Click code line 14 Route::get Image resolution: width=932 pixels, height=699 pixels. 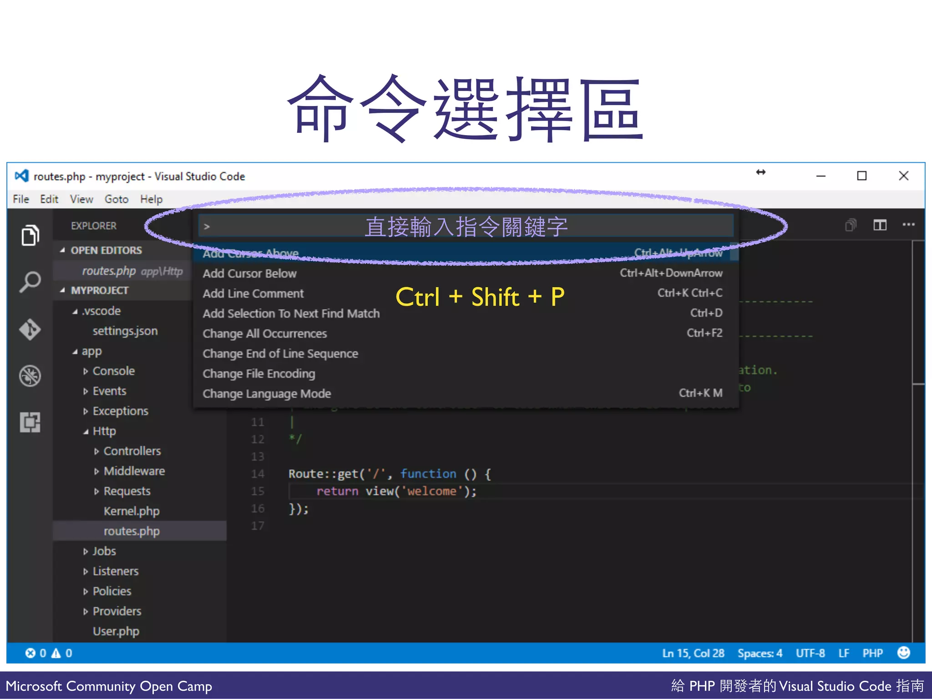[390, 474]
